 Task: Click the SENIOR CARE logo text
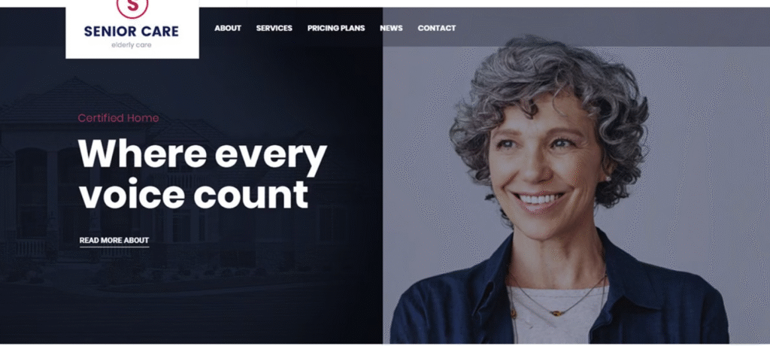(131, 32)
